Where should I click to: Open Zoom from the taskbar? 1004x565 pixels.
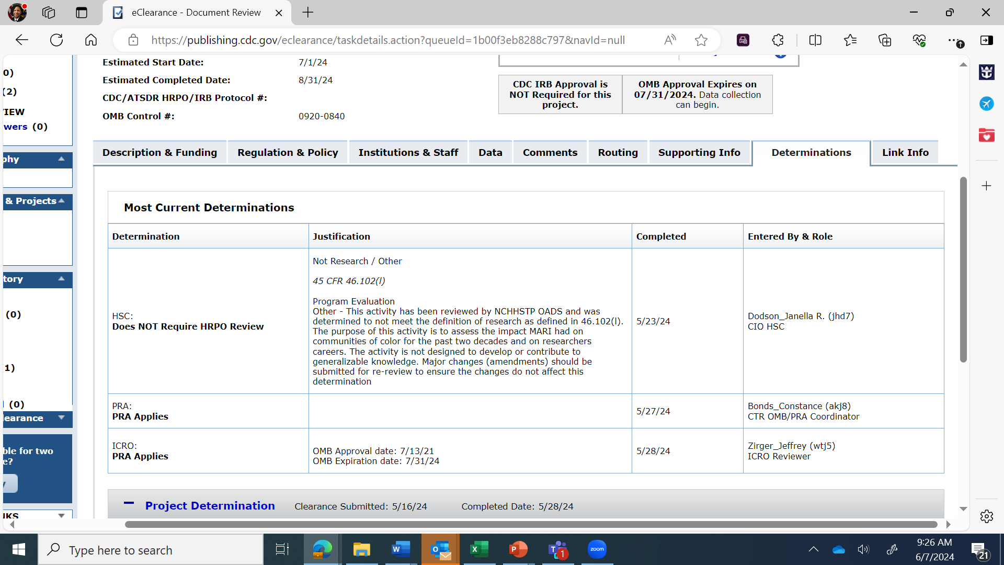pos(597,549)
